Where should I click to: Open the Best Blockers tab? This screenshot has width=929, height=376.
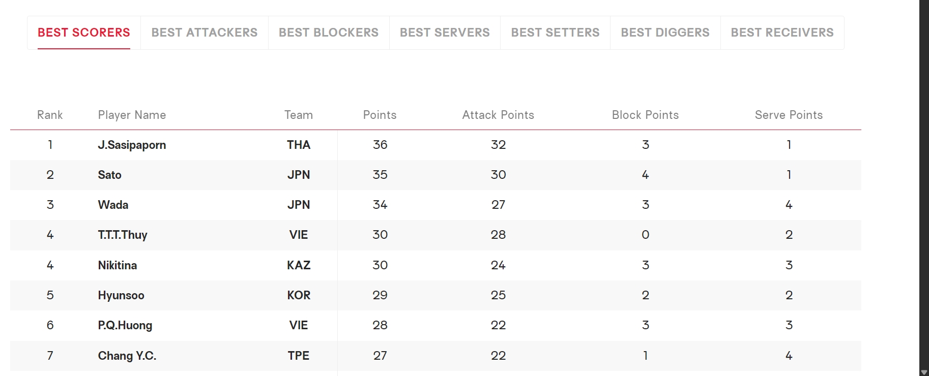pos(329,33)
